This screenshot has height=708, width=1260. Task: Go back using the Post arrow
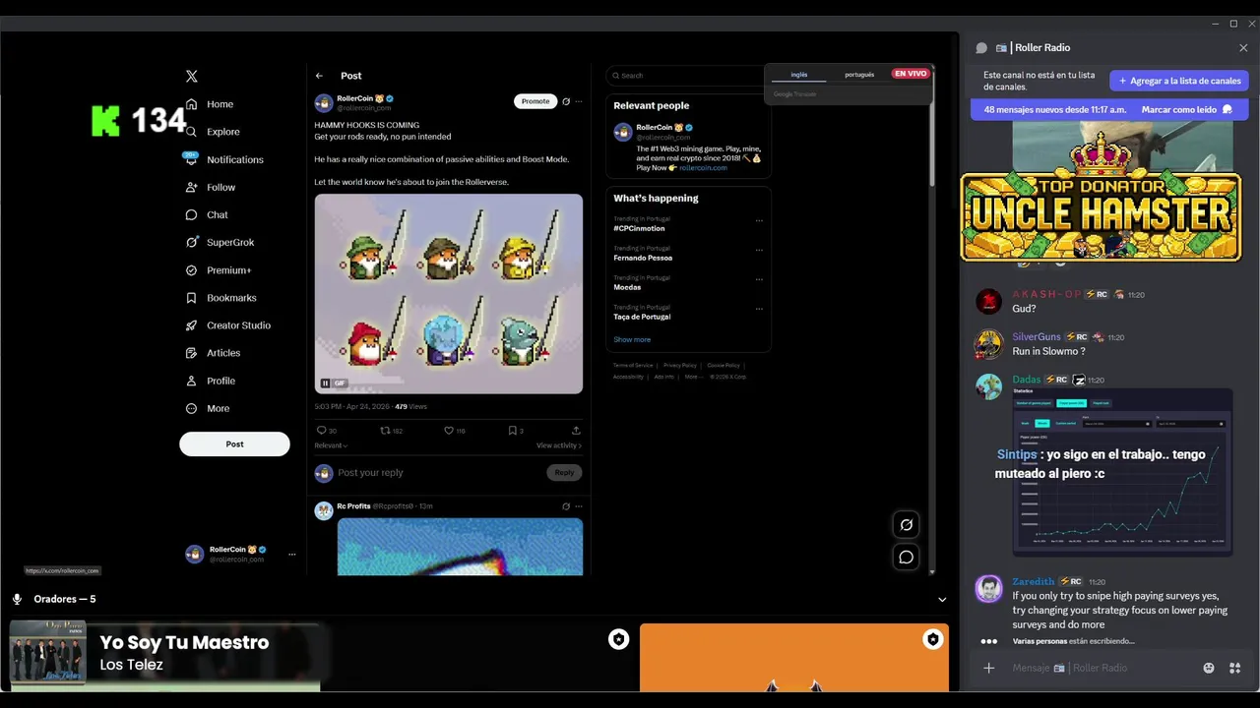coord(319,76)
